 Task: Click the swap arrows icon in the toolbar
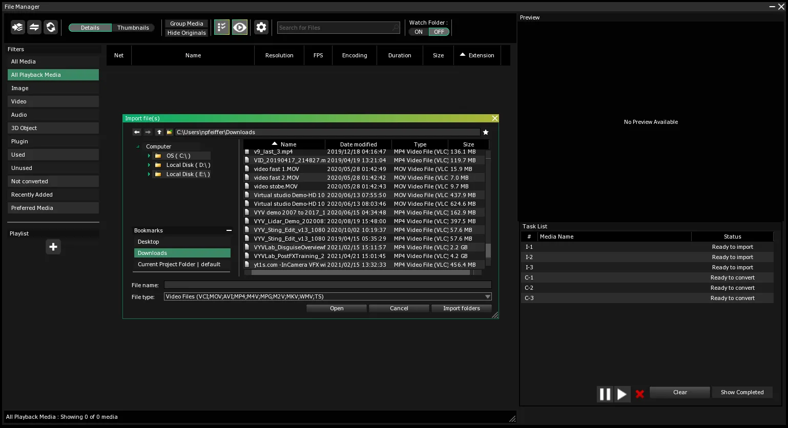click(34, 27)
